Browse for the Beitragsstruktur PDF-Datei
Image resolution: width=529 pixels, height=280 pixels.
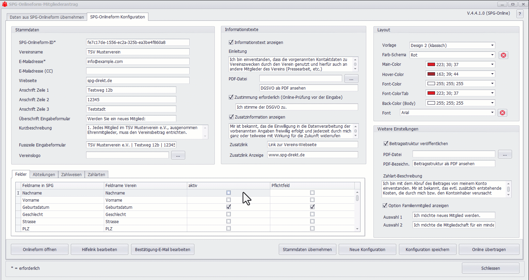pos(505,154)
